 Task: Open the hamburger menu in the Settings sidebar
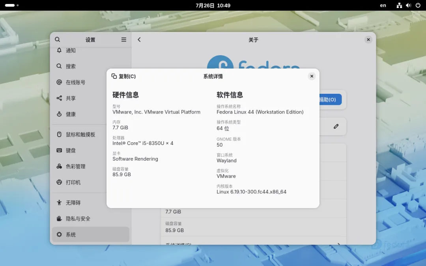[123, 40]
